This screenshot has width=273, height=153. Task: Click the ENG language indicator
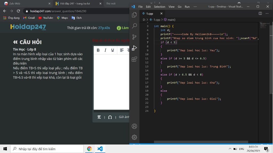(242, 149)
